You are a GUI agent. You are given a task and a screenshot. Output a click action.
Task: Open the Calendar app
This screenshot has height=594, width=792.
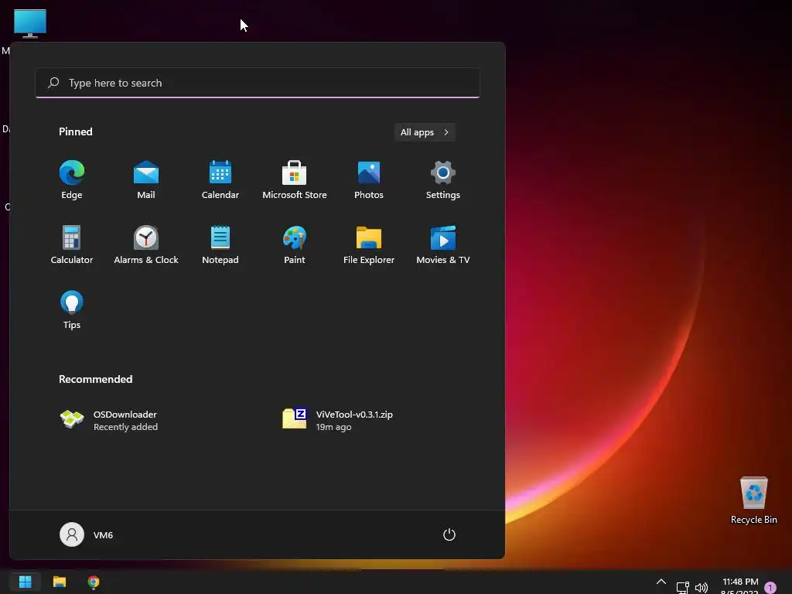(x=220, y=179)
